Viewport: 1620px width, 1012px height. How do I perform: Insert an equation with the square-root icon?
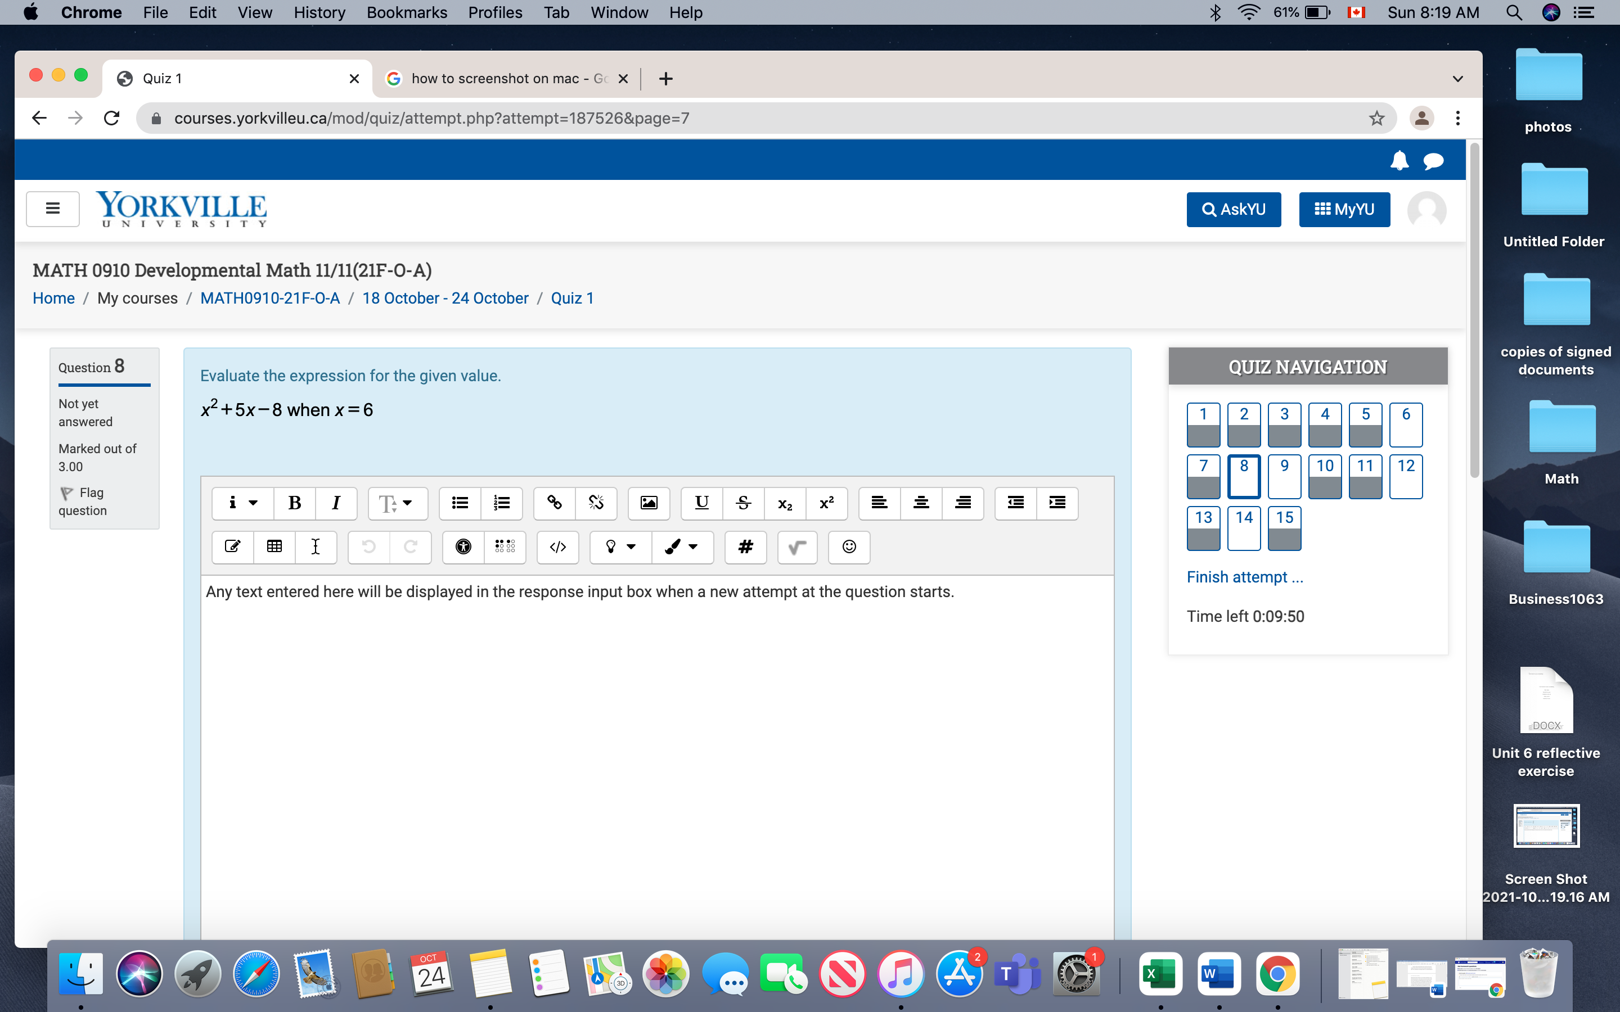pos(796,547)
